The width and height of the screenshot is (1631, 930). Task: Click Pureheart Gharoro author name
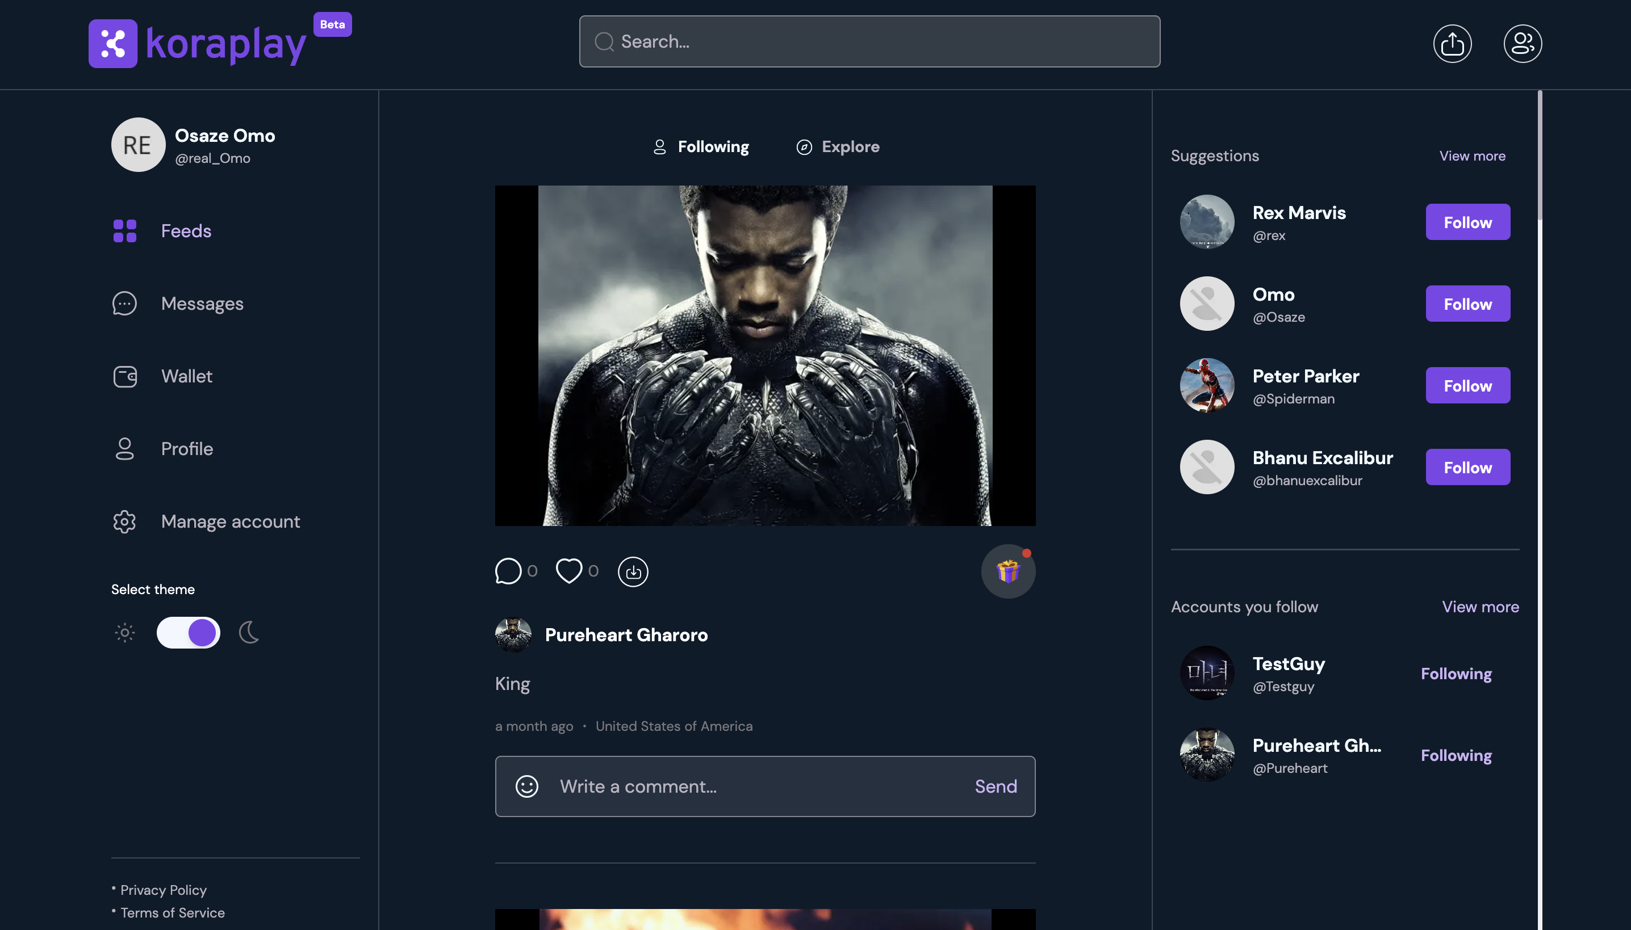tap(626, 635)
